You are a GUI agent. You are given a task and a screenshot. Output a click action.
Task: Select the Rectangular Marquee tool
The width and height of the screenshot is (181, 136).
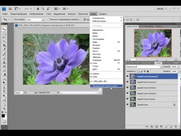click(x=4, y=33)
